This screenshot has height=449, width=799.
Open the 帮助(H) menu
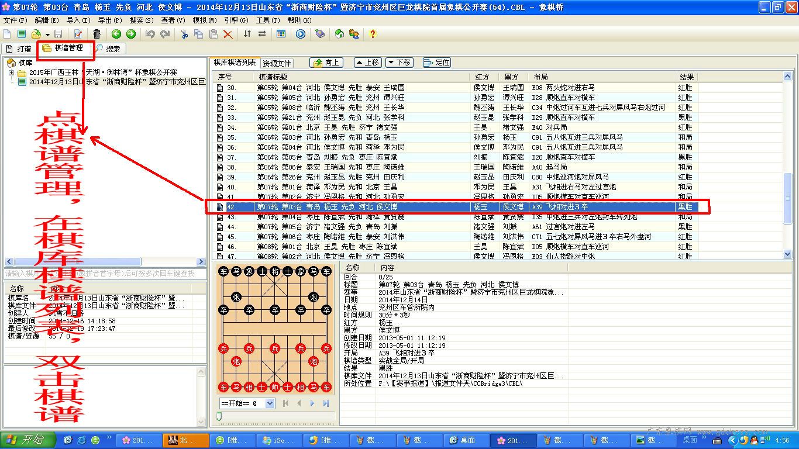point(299,20)
